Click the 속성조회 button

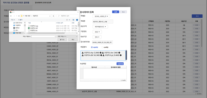point(120,64)
